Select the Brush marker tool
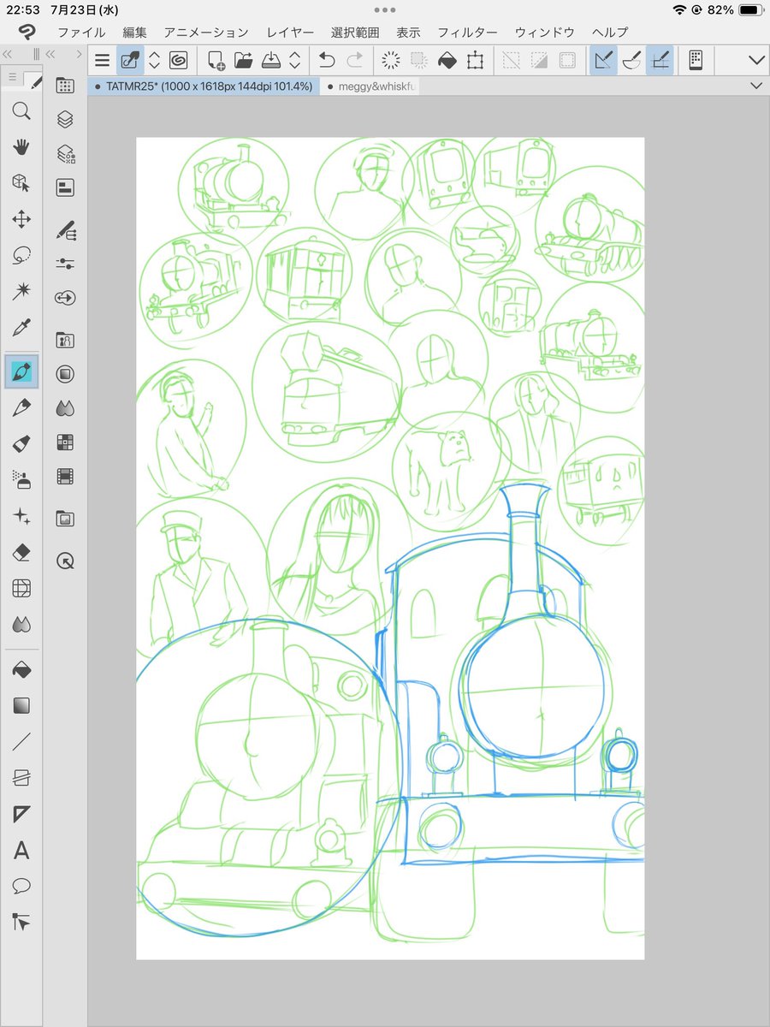The height and width of the screenshot is (1027, 770). [x=21, y=443]
